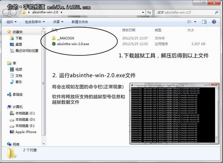Select 库 in the navigation pane
Screen dimensions: 223x163
(12, 63)
